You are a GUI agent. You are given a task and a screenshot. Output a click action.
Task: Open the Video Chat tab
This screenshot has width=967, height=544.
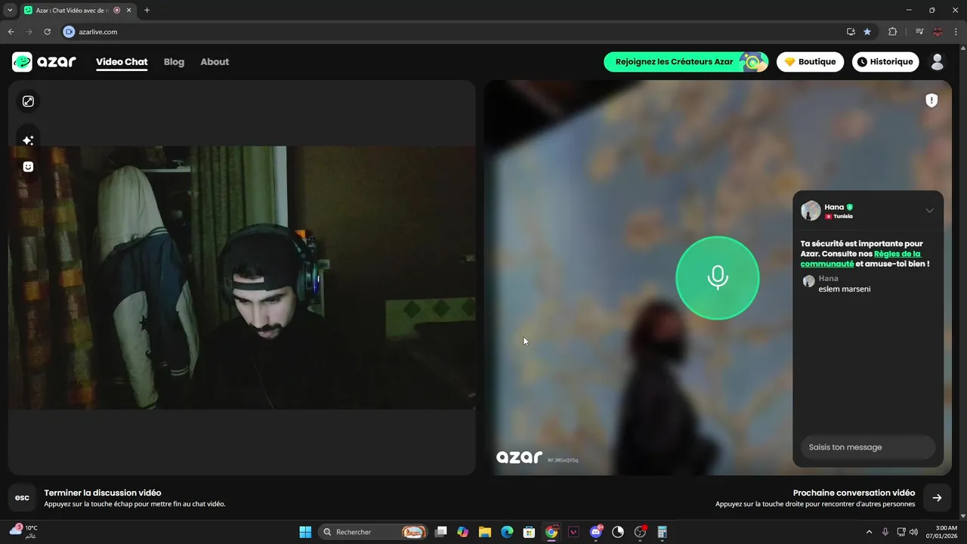point(122,62)
